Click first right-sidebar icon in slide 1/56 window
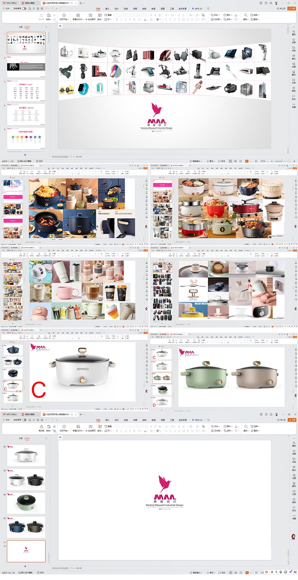 coord(293,32)
